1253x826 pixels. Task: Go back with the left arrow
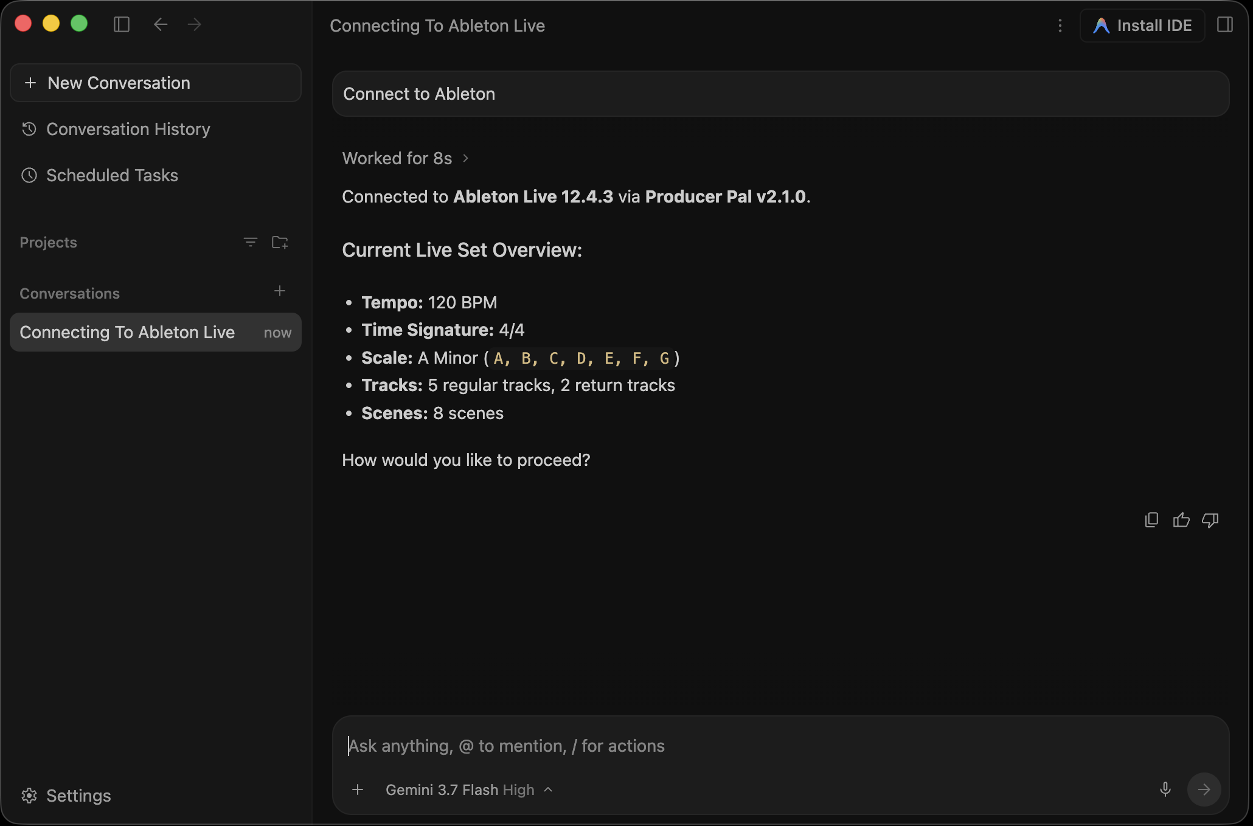click(x=161, y=24)
